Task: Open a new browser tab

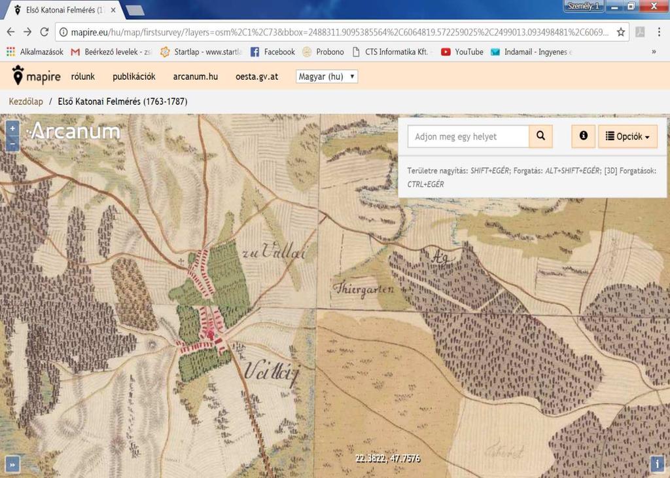Action: coord(135,10)
